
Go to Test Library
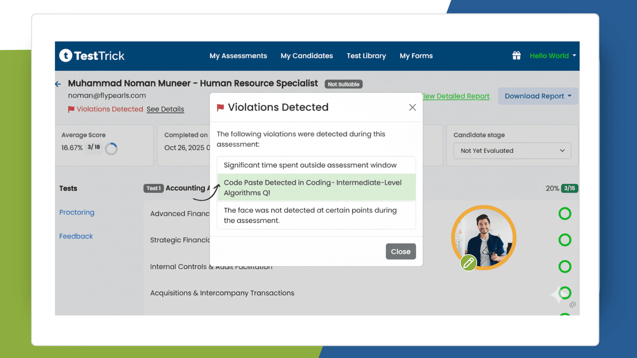pyautogui.click(x=366, y=56)
